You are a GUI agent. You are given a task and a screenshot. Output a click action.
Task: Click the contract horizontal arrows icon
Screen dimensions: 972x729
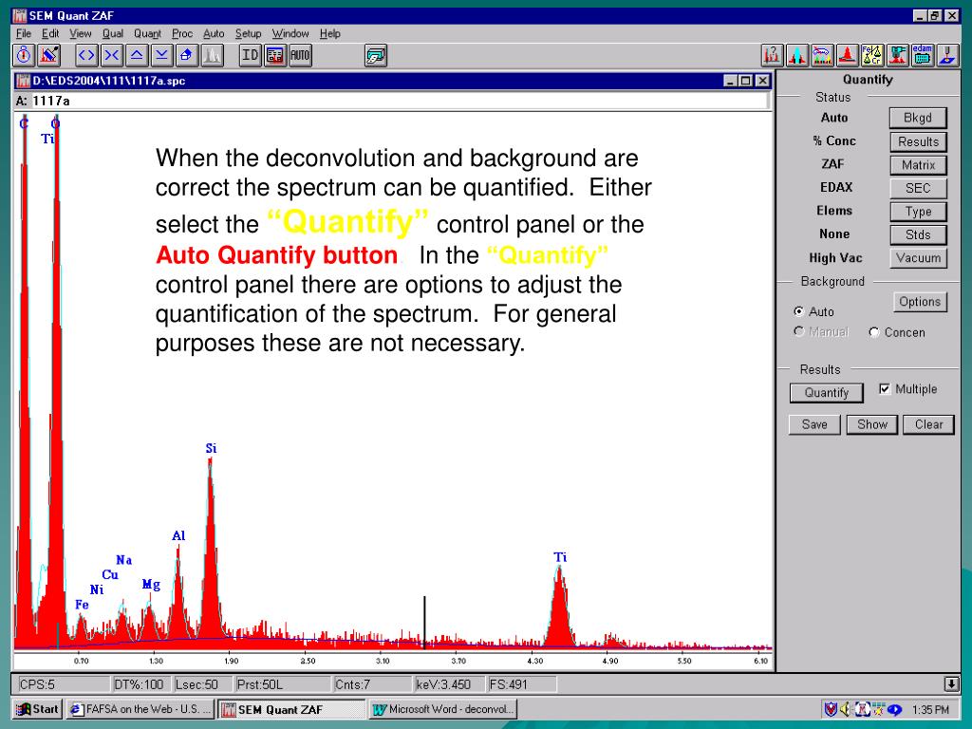pyautogui.click(x=112, y=55)
